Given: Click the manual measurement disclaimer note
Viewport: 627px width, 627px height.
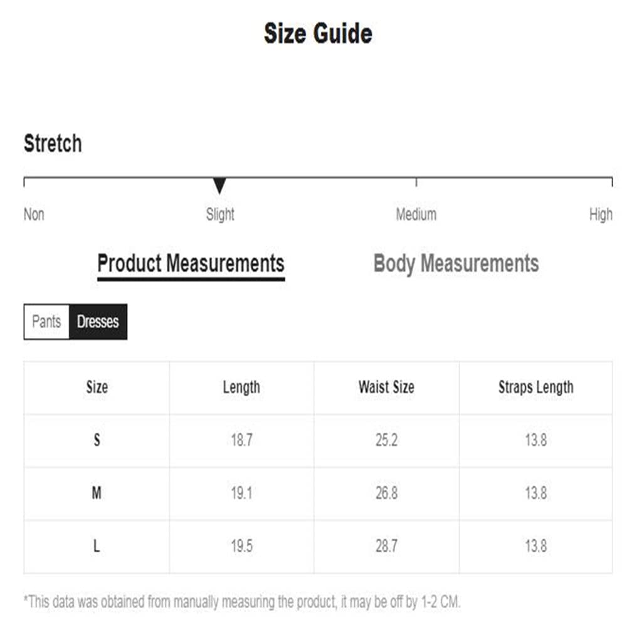Looking at the screenshot, I should [x=242, y=603].
